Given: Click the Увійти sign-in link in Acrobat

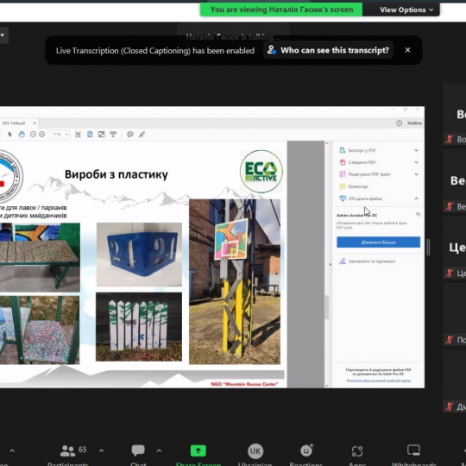Looking at the screenshot, I should point(414,123).
